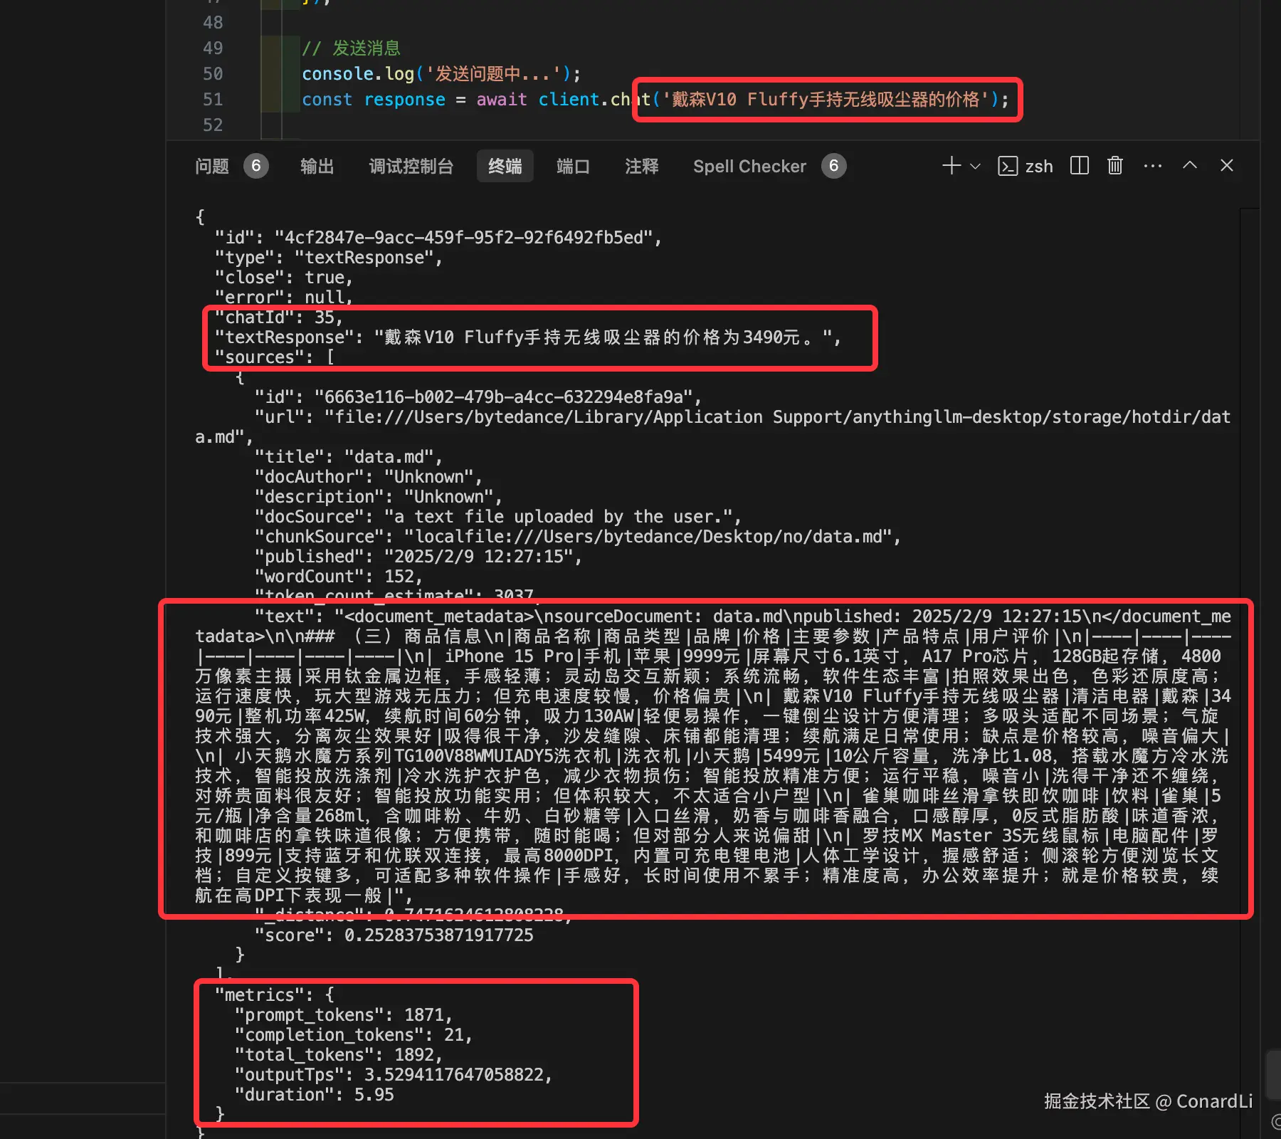The image size is (1281, 1139).
Task: Click the "completion_tokens": 21 line
Action: tap(353, 1035)
